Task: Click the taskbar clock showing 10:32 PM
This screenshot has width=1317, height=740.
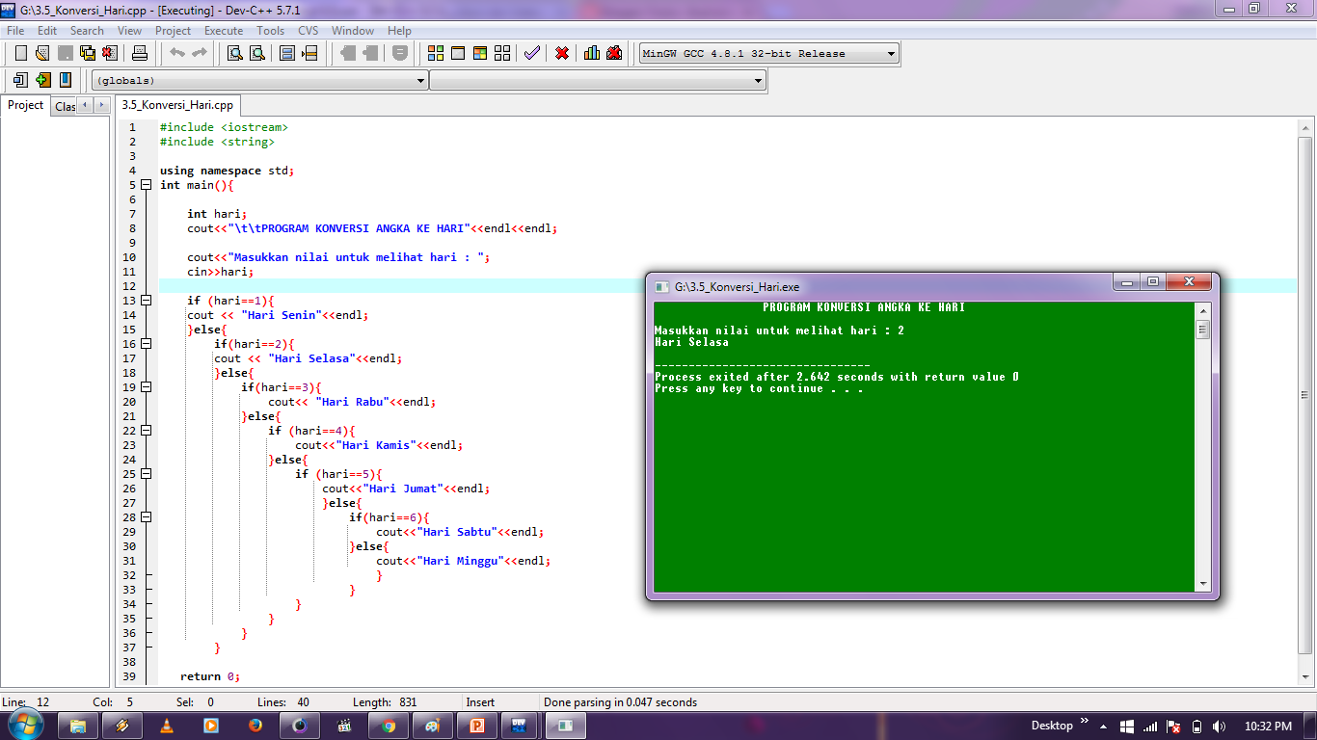Action: (x=1269, y=726)
